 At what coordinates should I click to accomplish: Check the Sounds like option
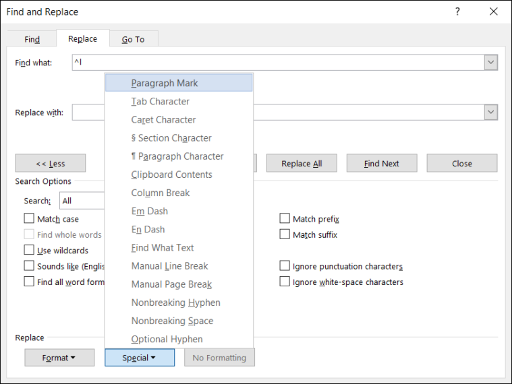click(29, 265)
